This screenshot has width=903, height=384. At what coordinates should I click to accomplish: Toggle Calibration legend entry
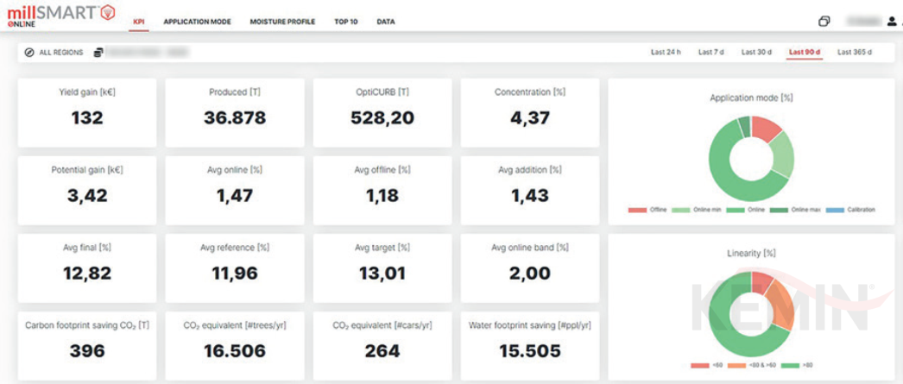(x=849, y=210)
